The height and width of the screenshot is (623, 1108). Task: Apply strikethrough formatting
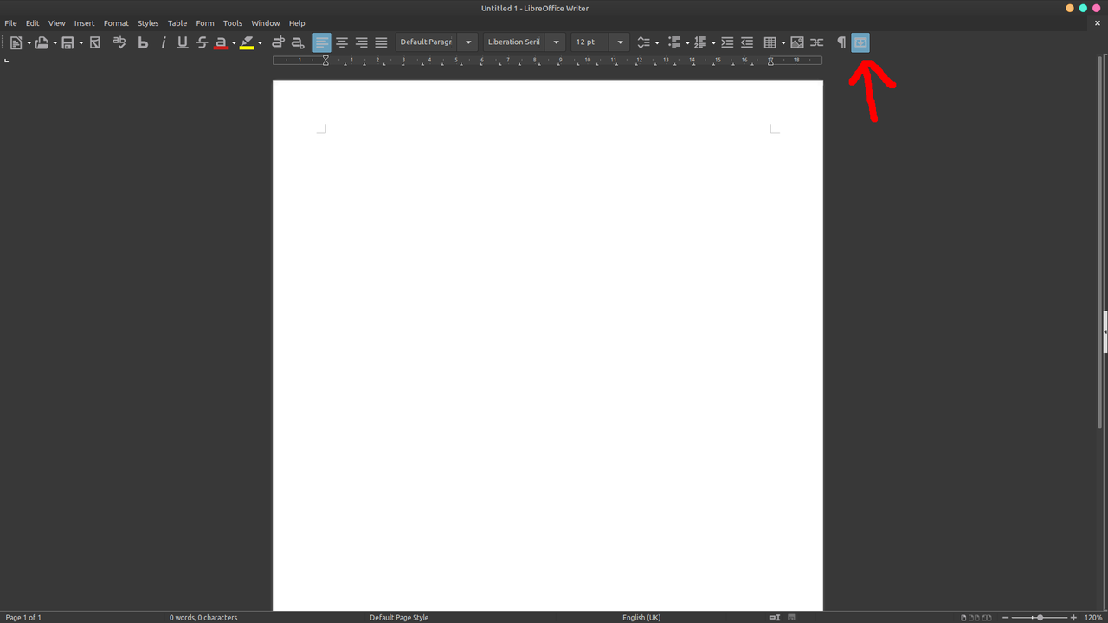(x=202, y=42)
